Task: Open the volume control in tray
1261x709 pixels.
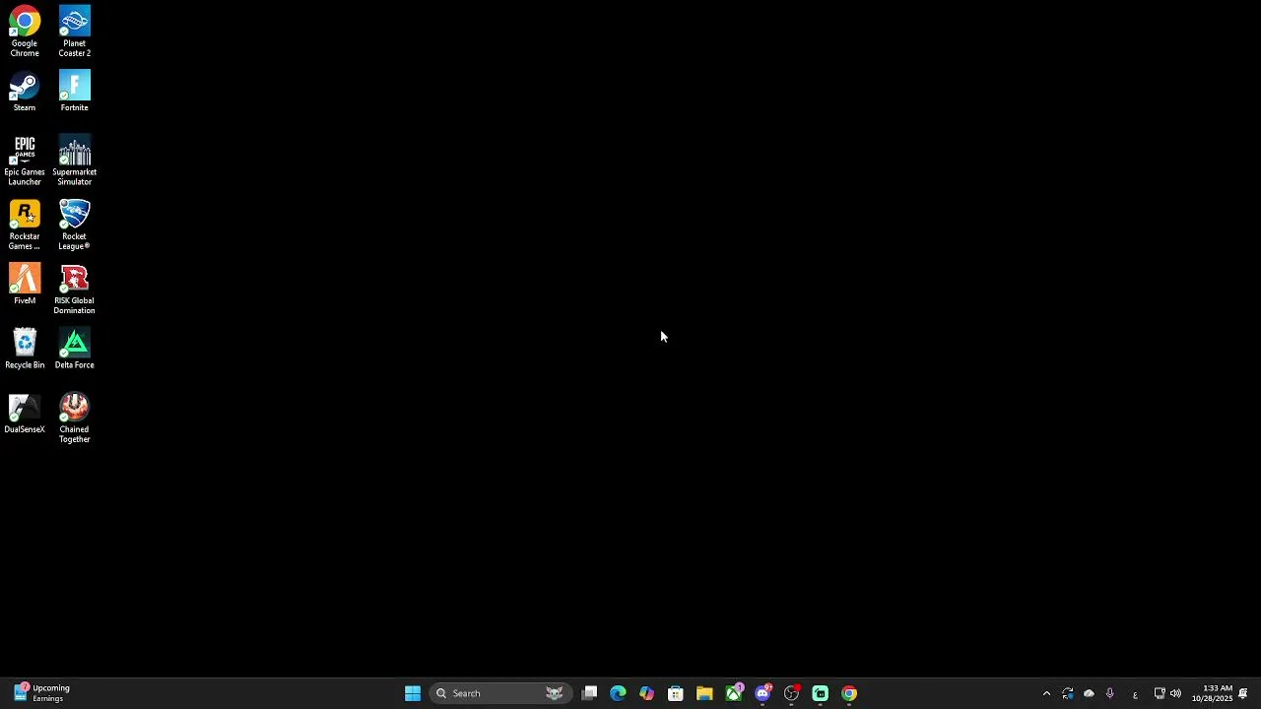Action: pyautogui.click(x=1175, y=693)
